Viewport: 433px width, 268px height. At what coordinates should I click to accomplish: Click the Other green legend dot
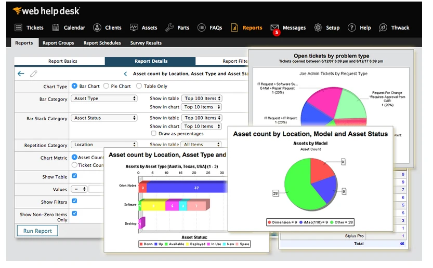click(332, 222)
